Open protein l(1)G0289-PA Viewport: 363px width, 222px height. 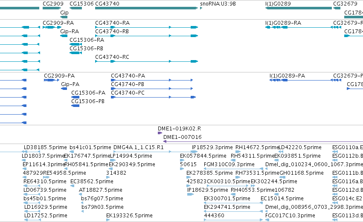tap(287, 76)
